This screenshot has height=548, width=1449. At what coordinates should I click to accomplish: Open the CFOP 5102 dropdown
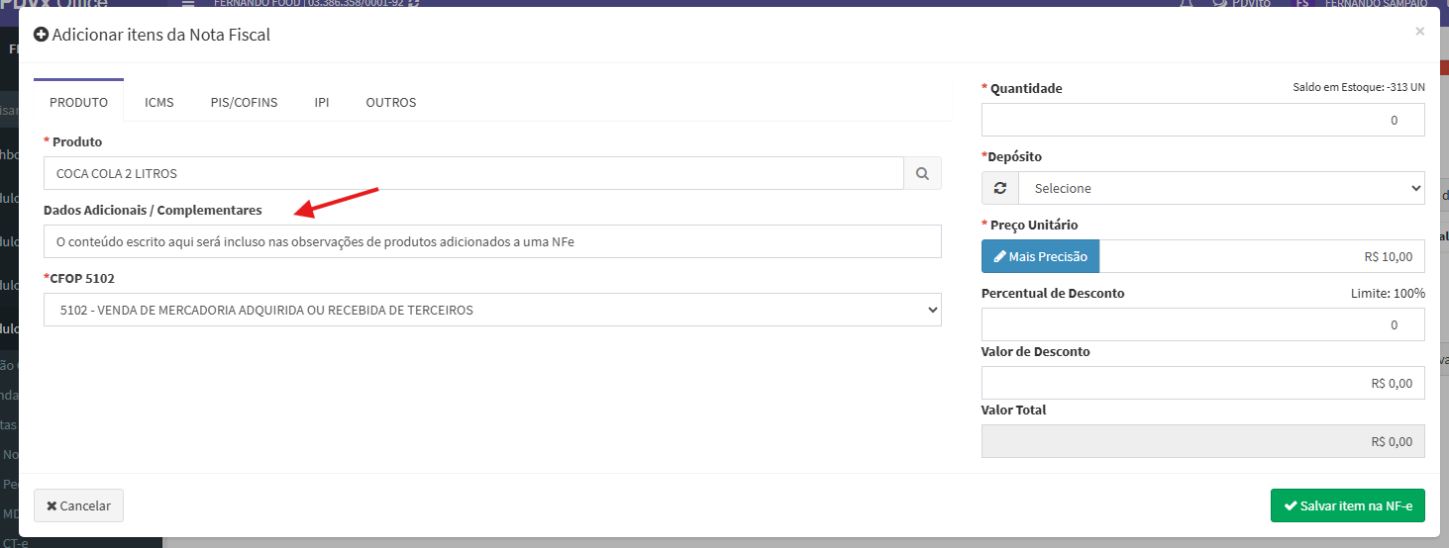[492, 310]
